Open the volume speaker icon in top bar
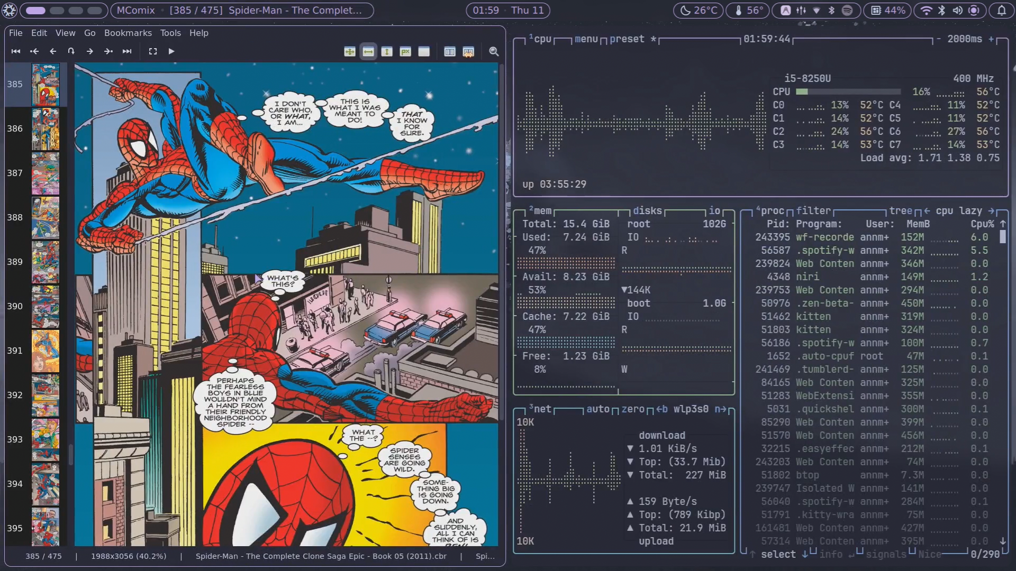This screenshot has height=571, width=1016. point(958,11)
